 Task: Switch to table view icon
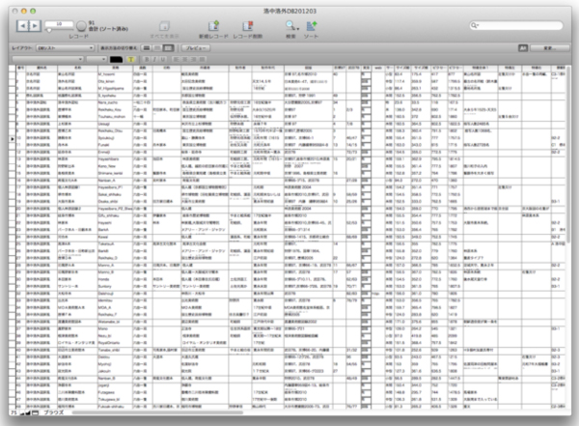(x=168, y=48)
